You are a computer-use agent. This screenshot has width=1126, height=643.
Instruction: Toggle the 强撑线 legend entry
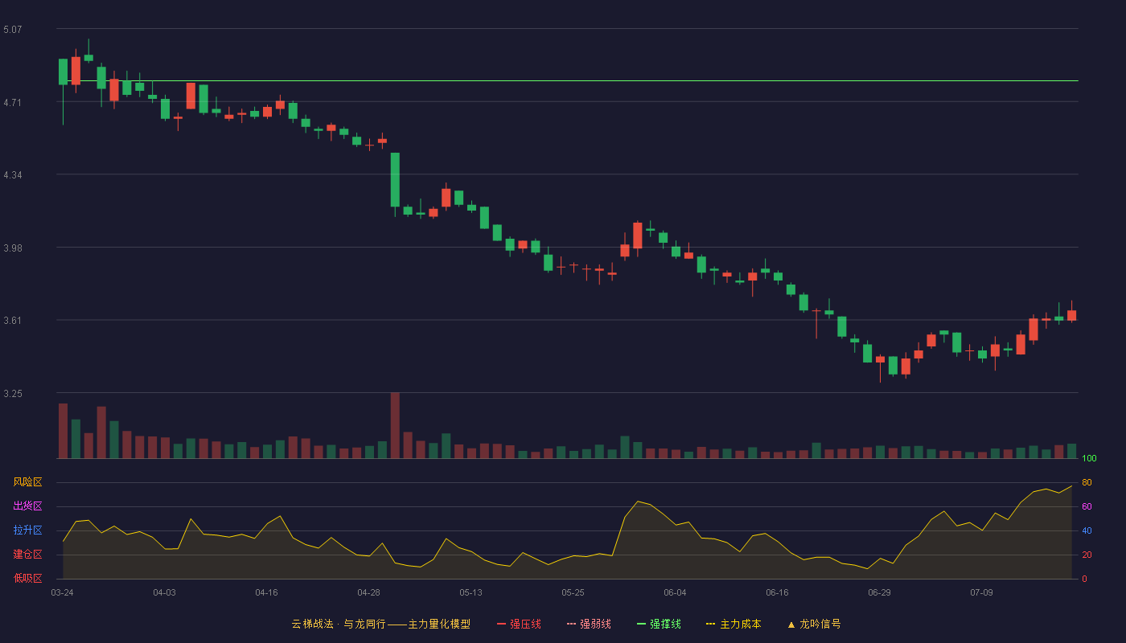(659, 624)
